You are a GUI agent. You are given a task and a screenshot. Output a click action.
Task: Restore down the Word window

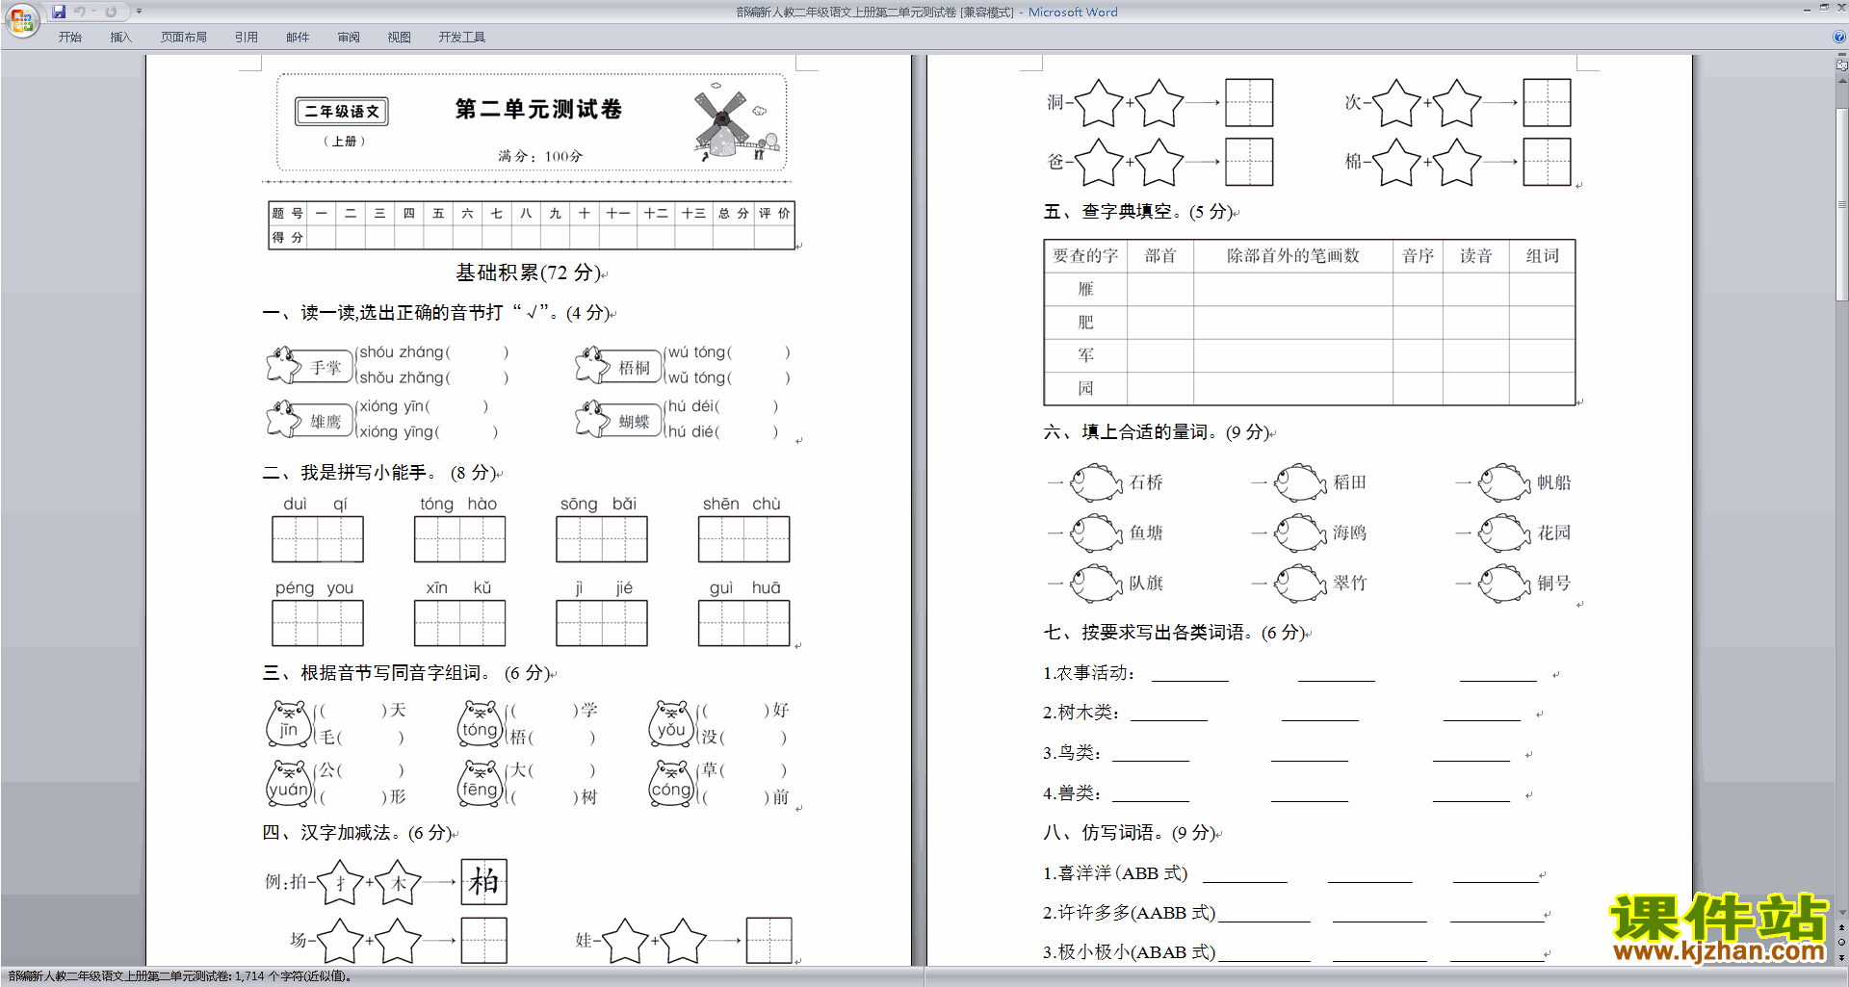(1824, 8)
